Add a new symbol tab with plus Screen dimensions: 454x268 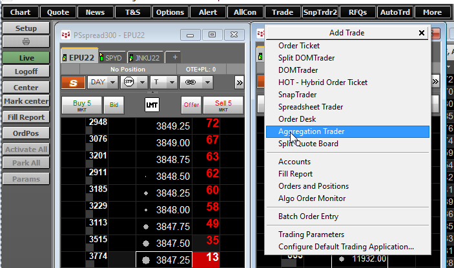pyautogui.click(x=174, y=57)
